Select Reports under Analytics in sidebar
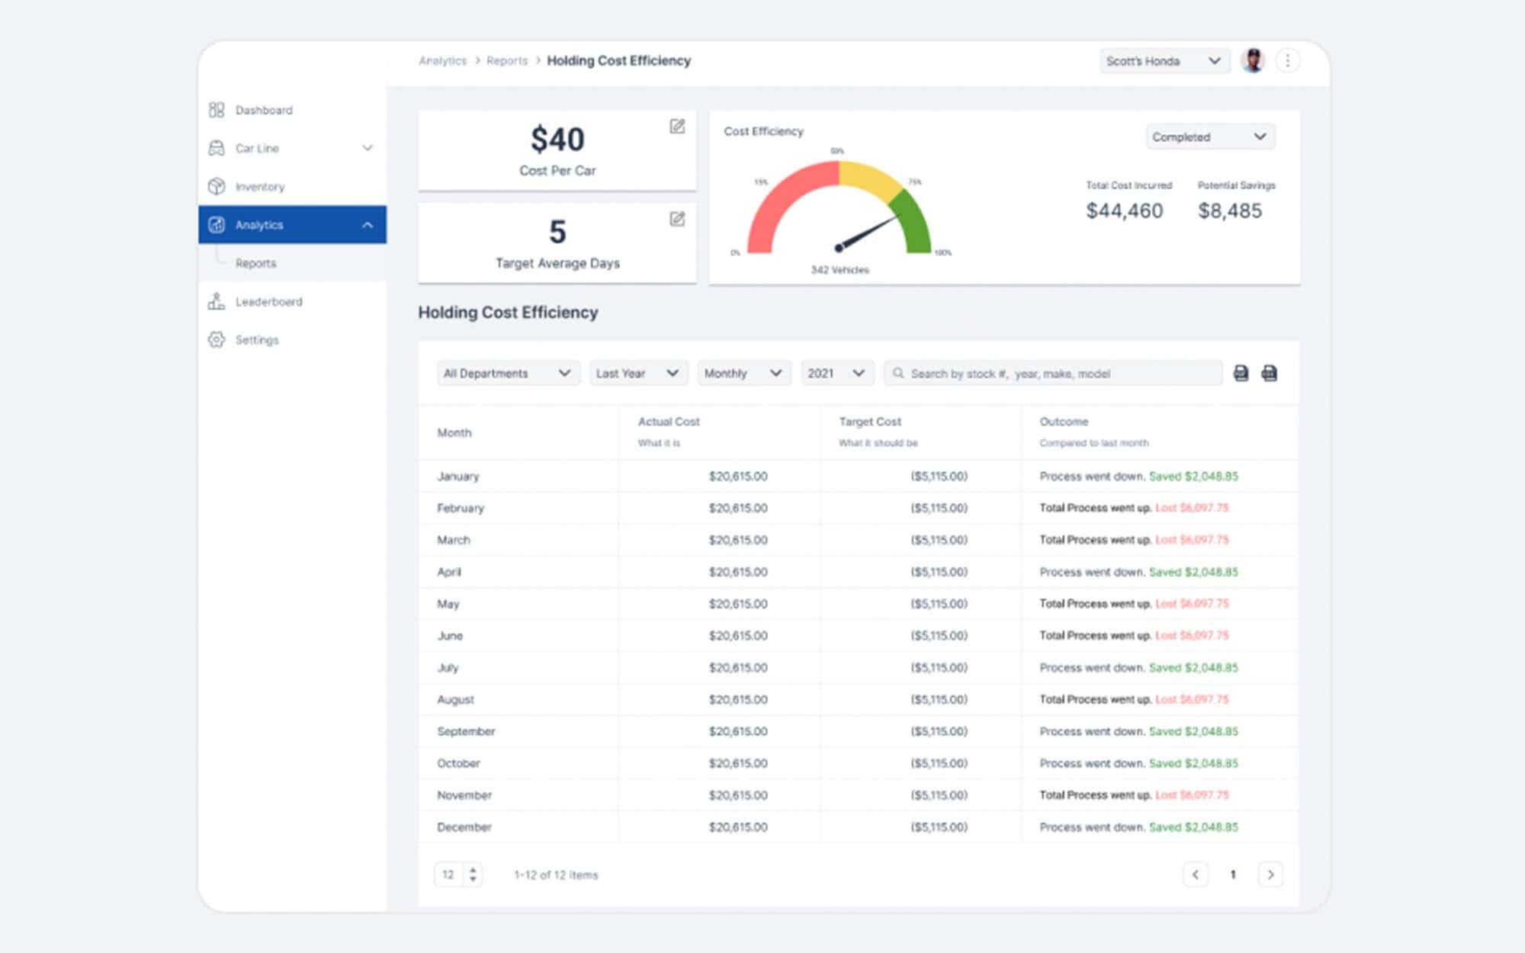 (255, 263)
